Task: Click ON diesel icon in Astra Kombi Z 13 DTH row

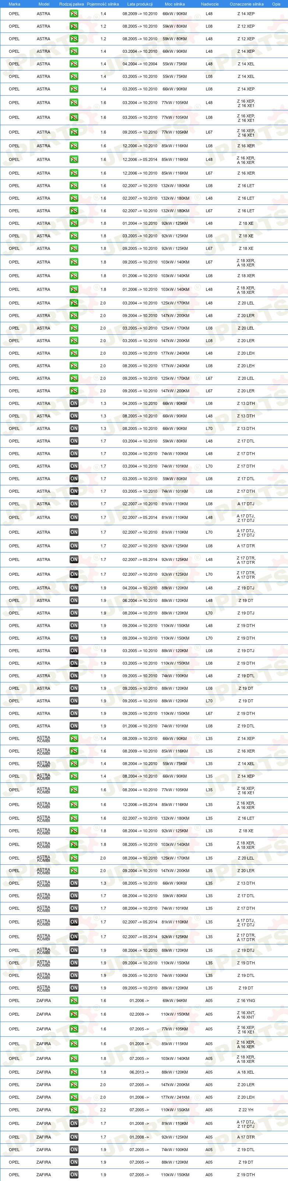Action: (74, 883)
